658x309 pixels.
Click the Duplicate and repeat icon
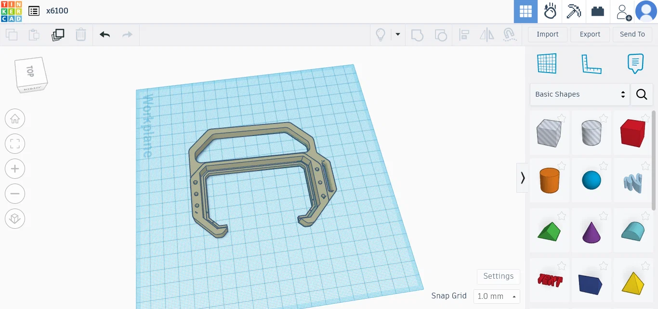(58, 35)
